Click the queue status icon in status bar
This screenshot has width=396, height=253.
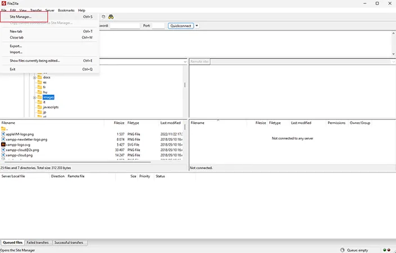[x=342, y=250]
